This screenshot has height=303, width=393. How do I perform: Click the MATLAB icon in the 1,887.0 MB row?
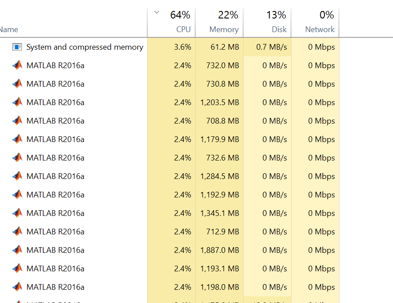click(17, 250)
